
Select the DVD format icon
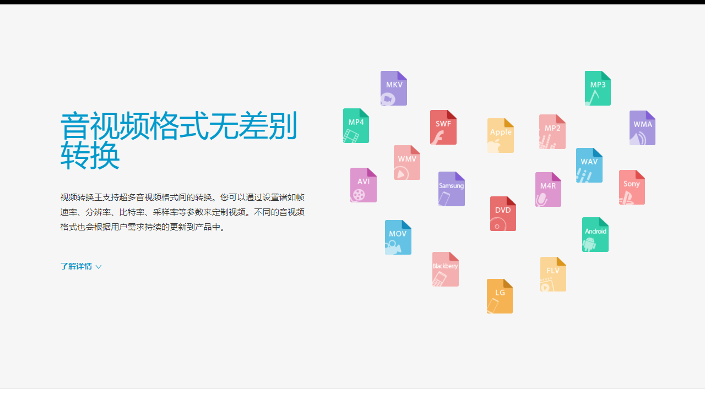pyautogui.click(x=502, y=213)
